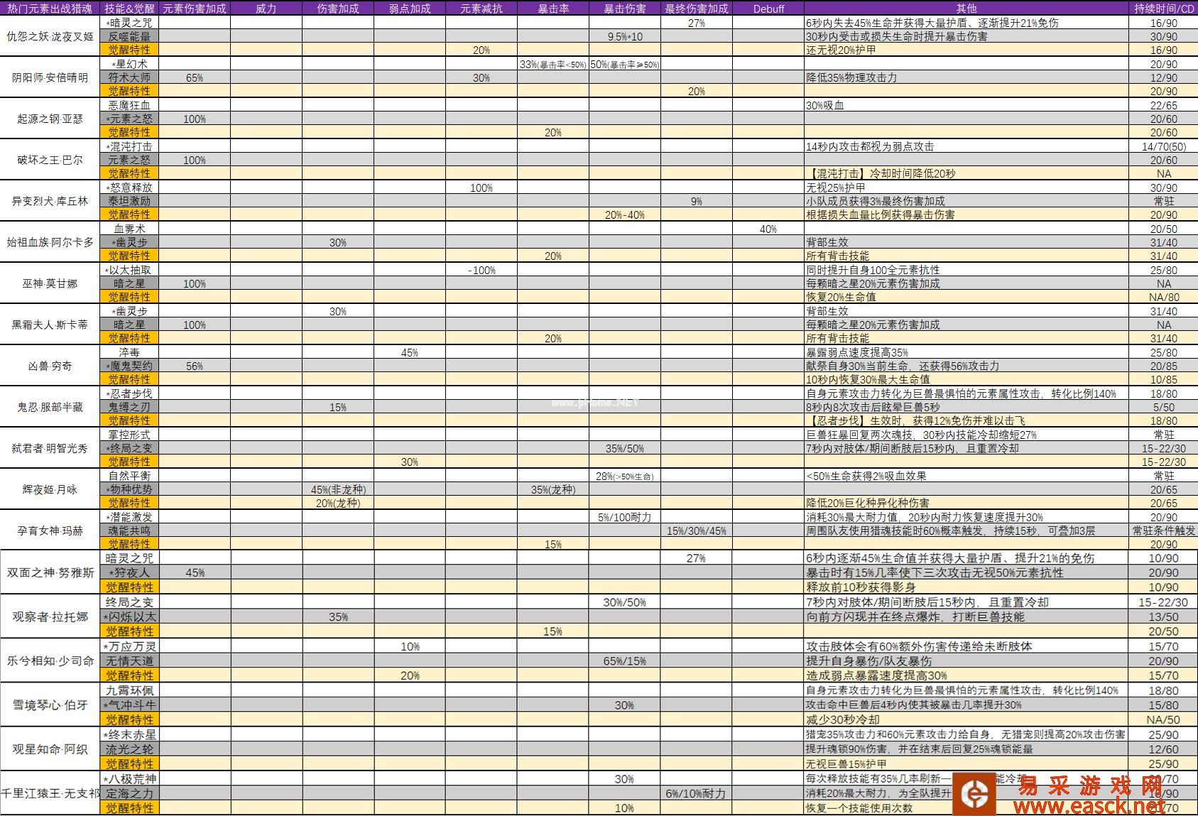Select the Debuff column header
This screenshot has height=816, width=1198.
coord(768,9)
